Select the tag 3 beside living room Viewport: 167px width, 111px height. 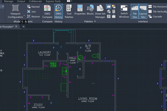[118, 79]
